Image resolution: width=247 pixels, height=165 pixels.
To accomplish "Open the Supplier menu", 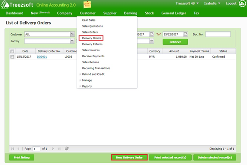I will pos(110,13).
